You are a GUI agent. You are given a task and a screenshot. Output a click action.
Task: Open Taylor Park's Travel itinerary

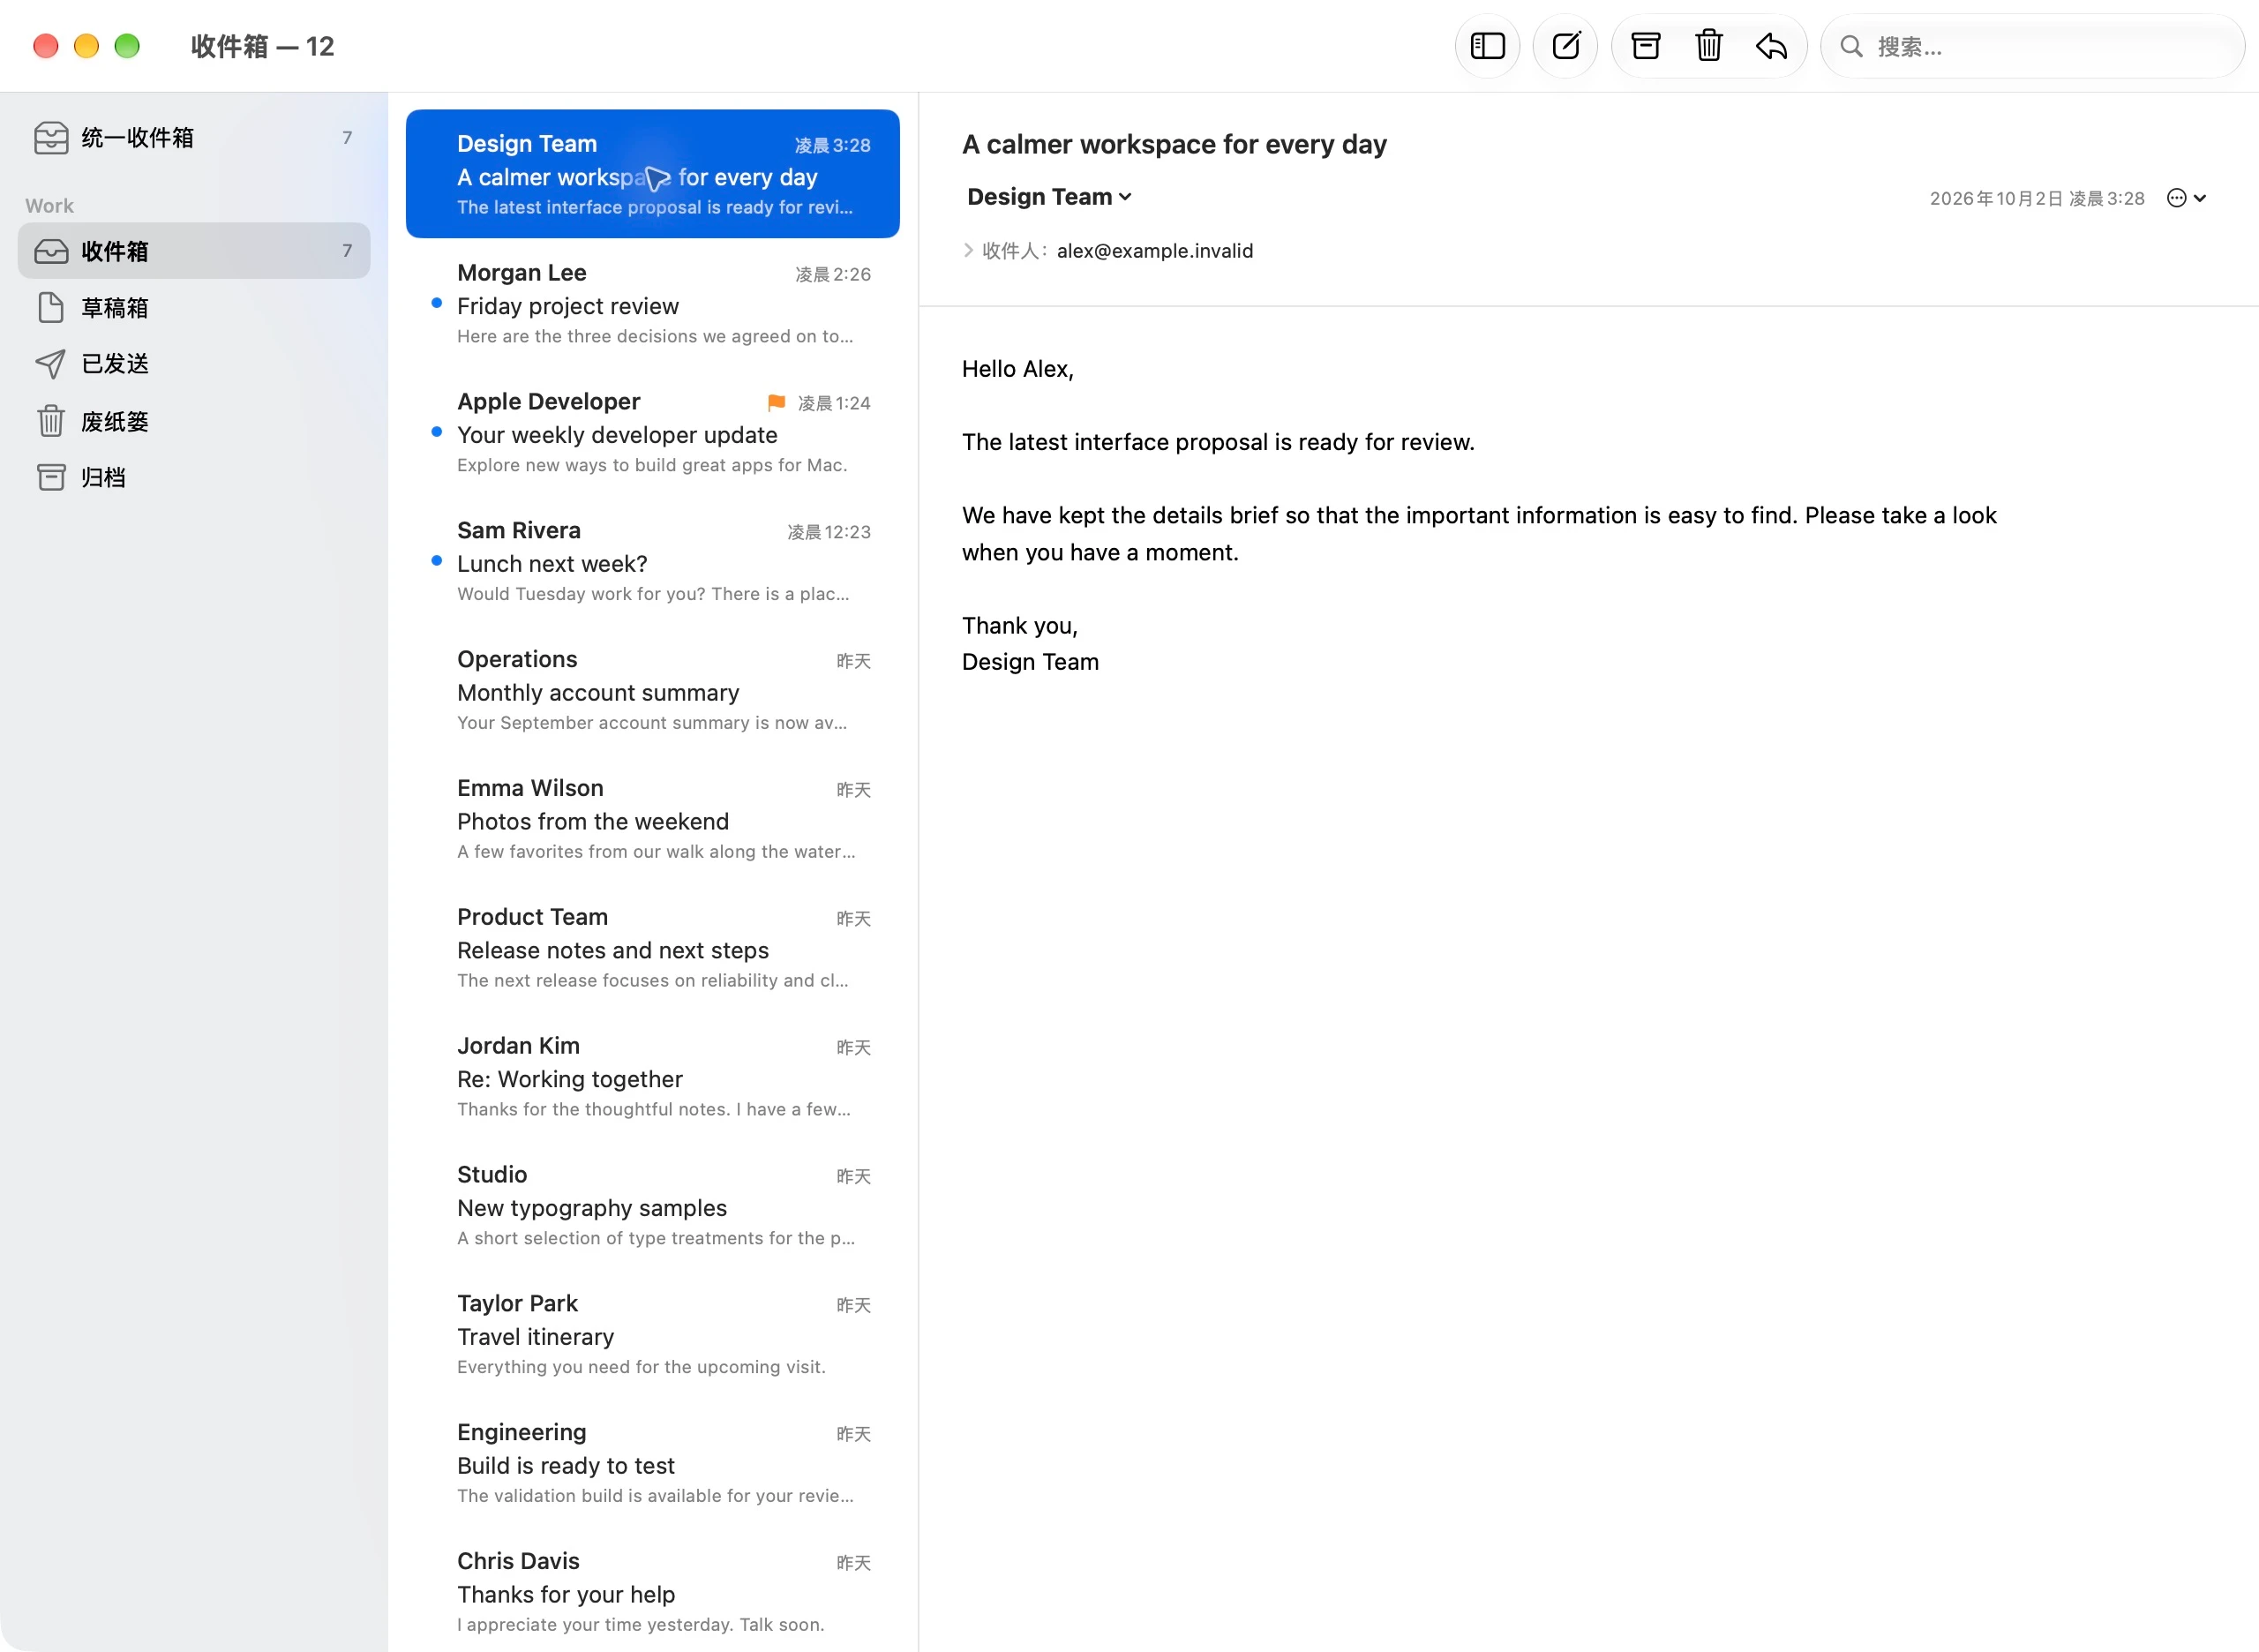pos(652,1335)
